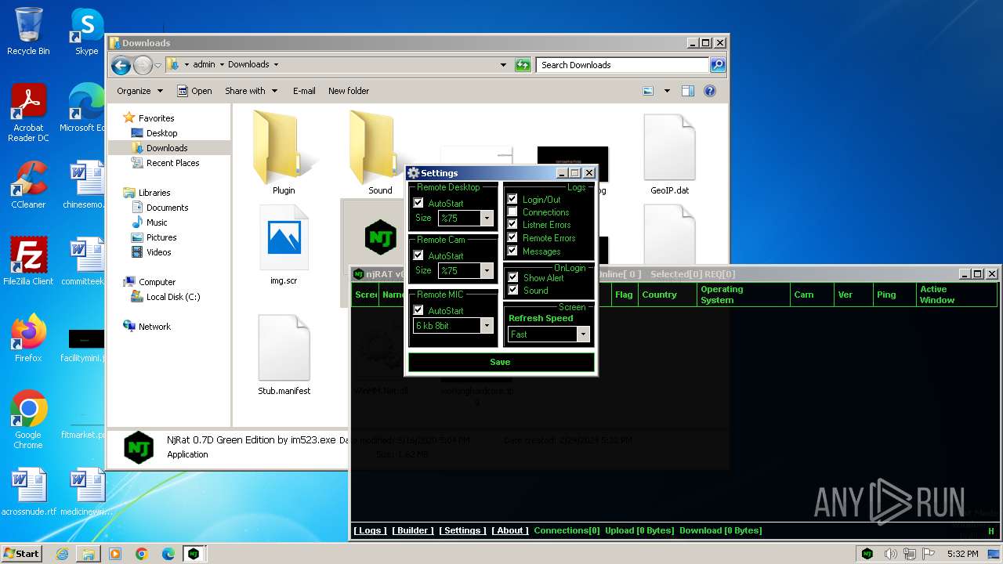Click the volume icon in system tray
Viewport: 1003px width, 564px height.
tap(890, 554)
